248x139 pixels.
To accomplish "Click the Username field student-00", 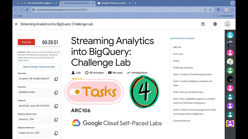I will click(34, 79).
